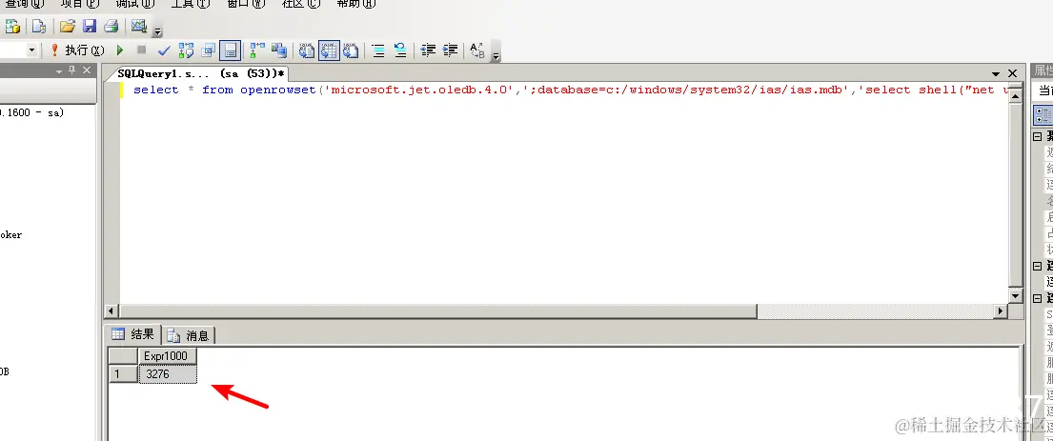The width and height of the screenshot is (1053, 441).
Task: Click the new database engine query icon
Action: (x=12, y=26)
